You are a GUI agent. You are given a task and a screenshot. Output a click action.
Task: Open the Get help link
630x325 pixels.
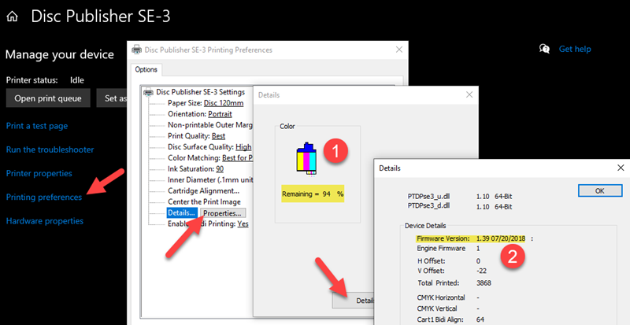tap(575, 49)
